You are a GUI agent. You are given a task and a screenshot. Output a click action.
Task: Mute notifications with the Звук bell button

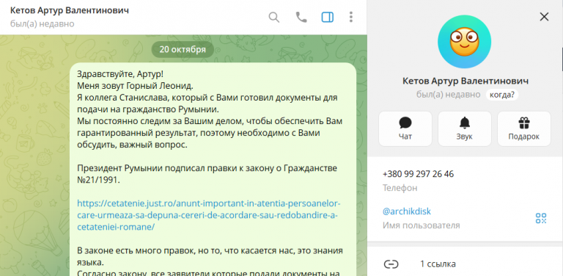[x=465, y=128]
